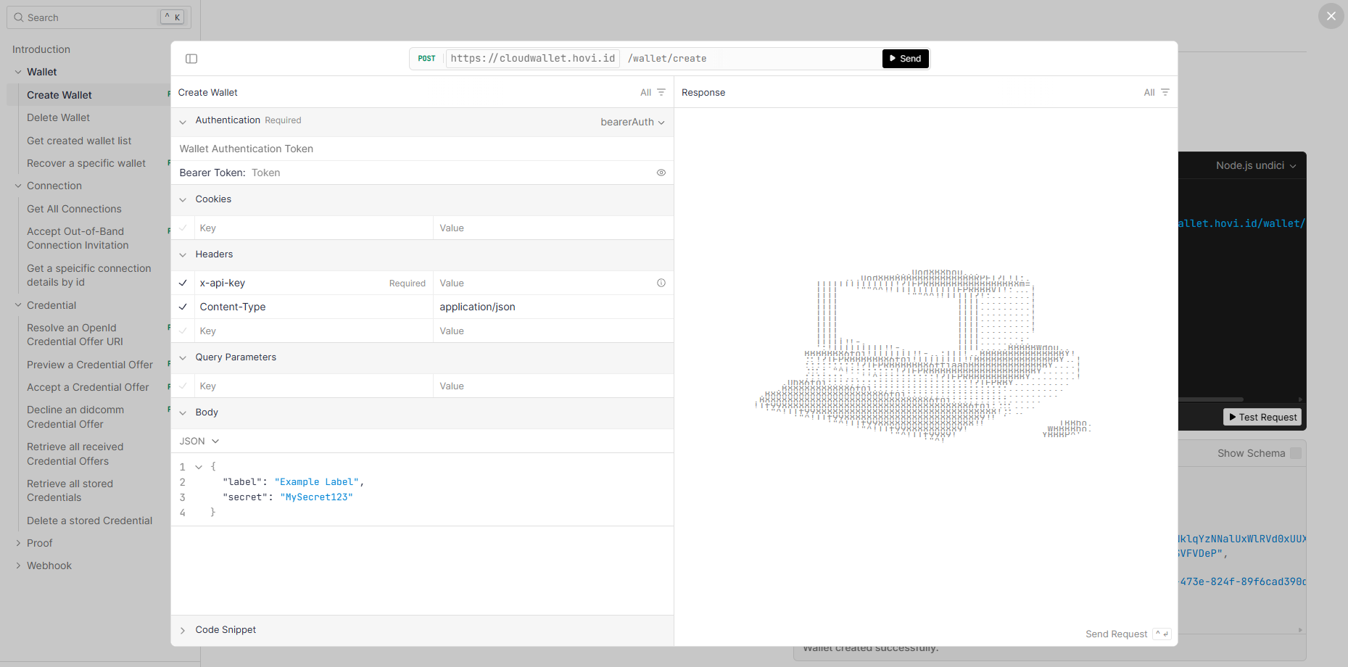Close the API client modal
Screen dimensions: 1348x667
tap(1331, 16)
